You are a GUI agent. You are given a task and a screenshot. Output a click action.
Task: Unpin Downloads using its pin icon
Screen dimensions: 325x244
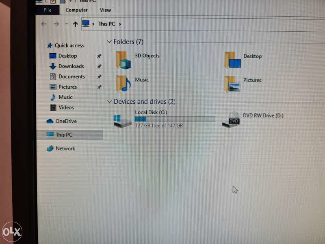99,66
